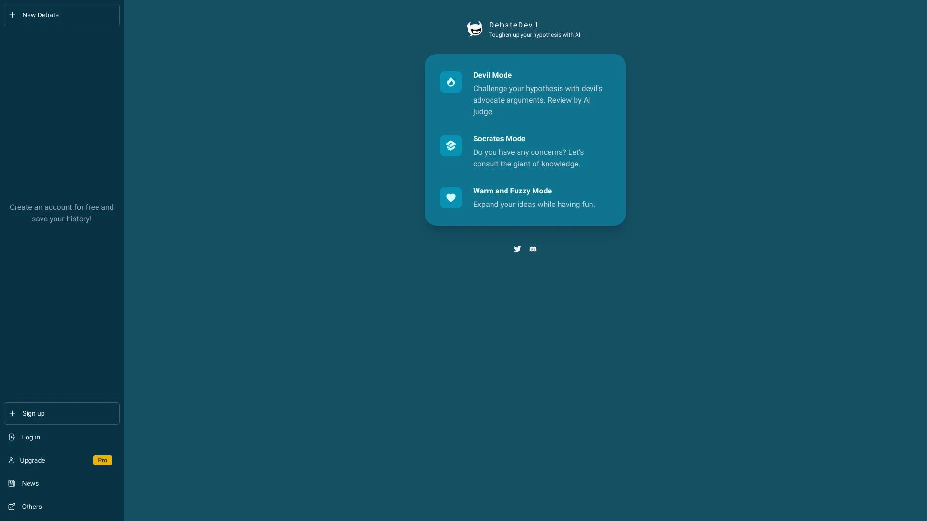Click the News newspaper icon
The image size is (927, 521).
click(12, 483)
